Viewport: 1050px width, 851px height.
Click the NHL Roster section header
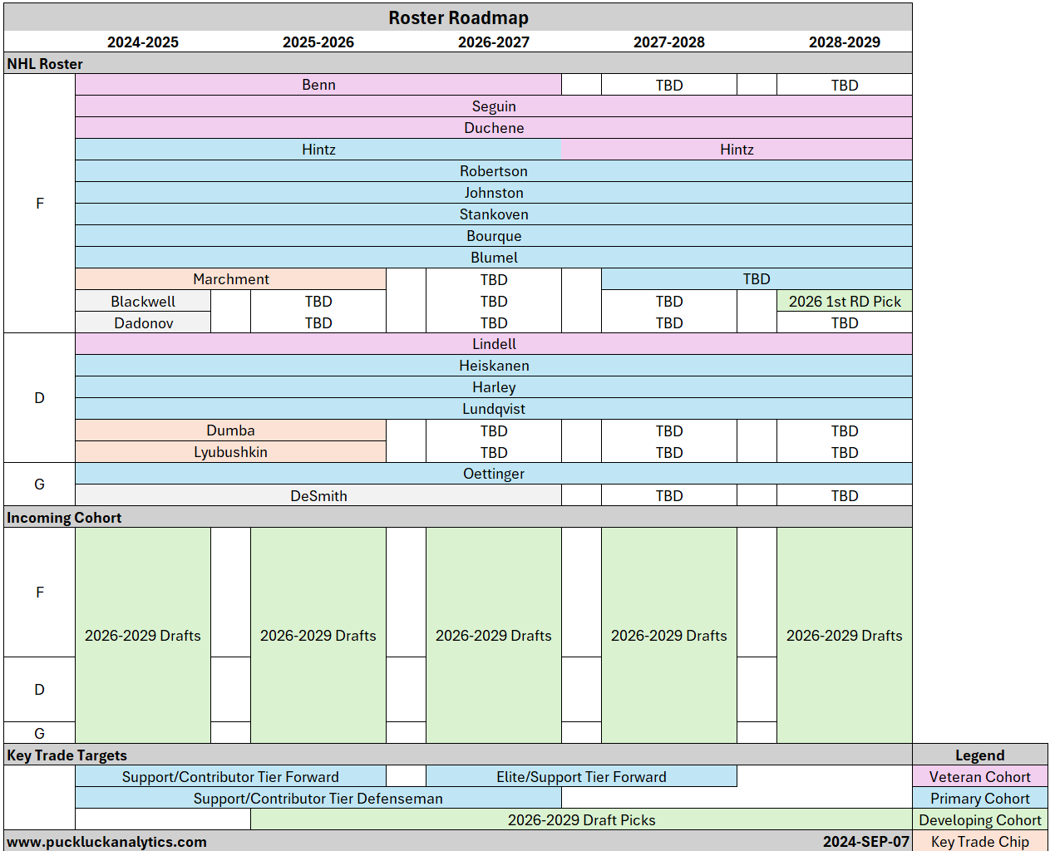click(x=45, y=64)
